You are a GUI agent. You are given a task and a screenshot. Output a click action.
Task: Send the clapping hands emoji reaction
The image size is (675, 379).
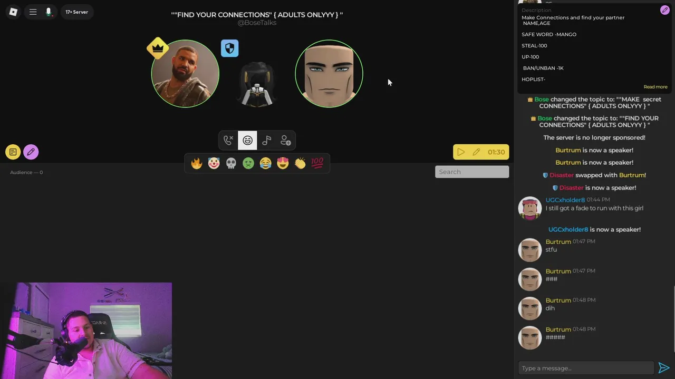tap(300, 163)
